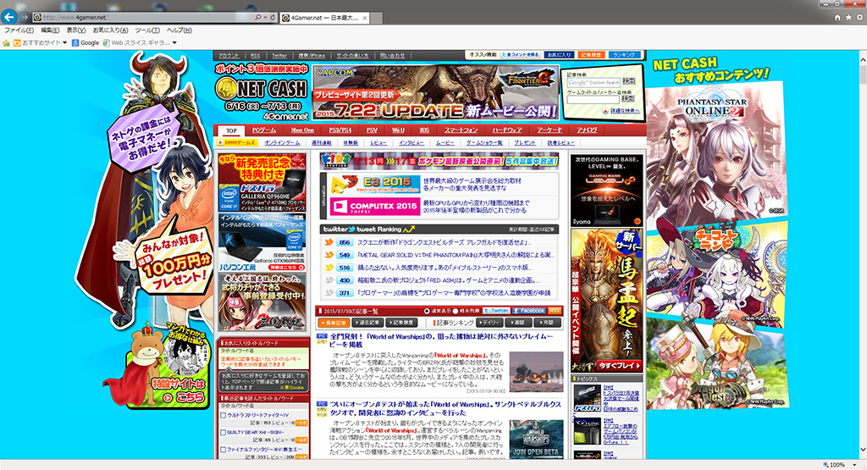Click the NET CASH gold coin logo

coord(225,87)
